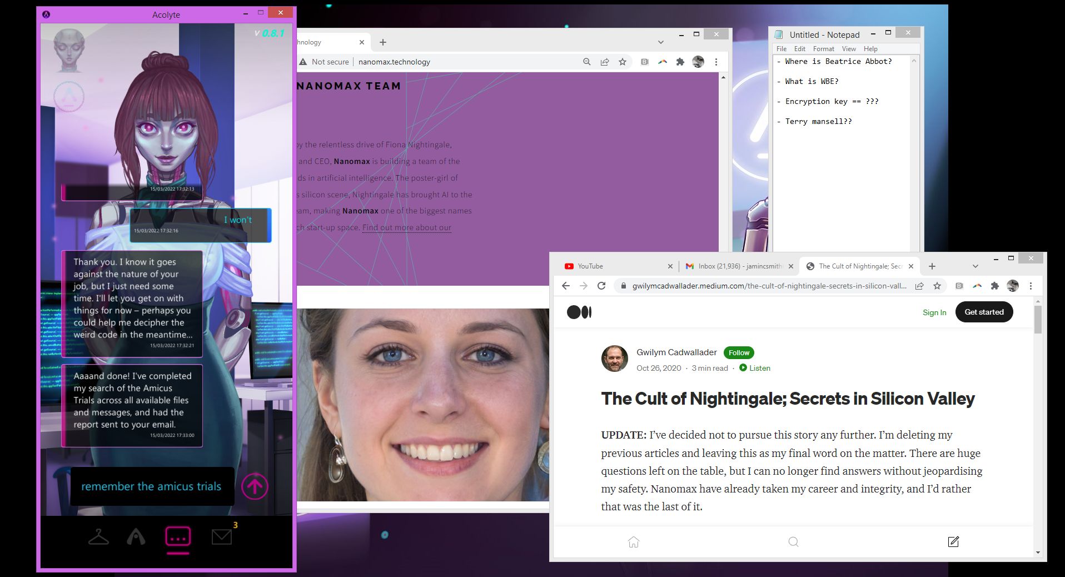1065x577 pixels.
Task: Select the chat messages icon in Acolyte
Action: 178,537
